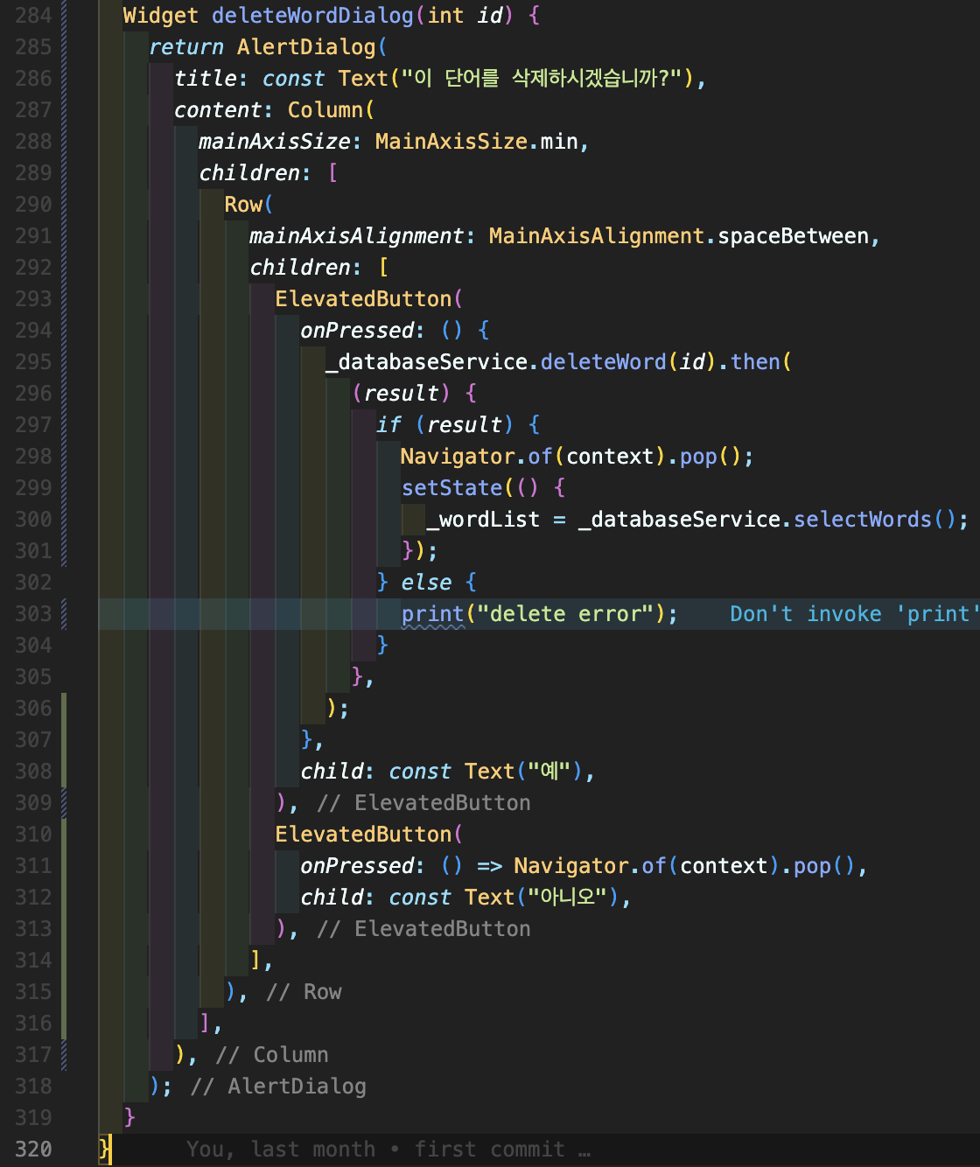The image size is (980, 1167).
Task: Click '.then(' on line 295
Action: [755, 362]
